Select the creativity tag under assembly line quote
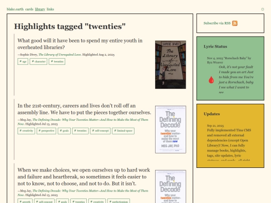 point(26,131)
